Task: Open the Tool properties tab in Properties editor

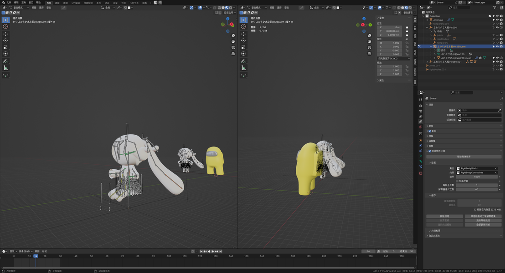Action: 421,99
